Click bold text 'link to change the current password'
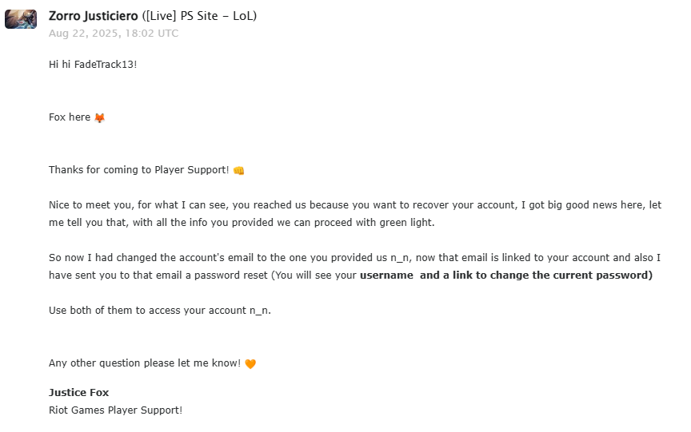This screenshot has height=432, width=691. tap(550, 275)
